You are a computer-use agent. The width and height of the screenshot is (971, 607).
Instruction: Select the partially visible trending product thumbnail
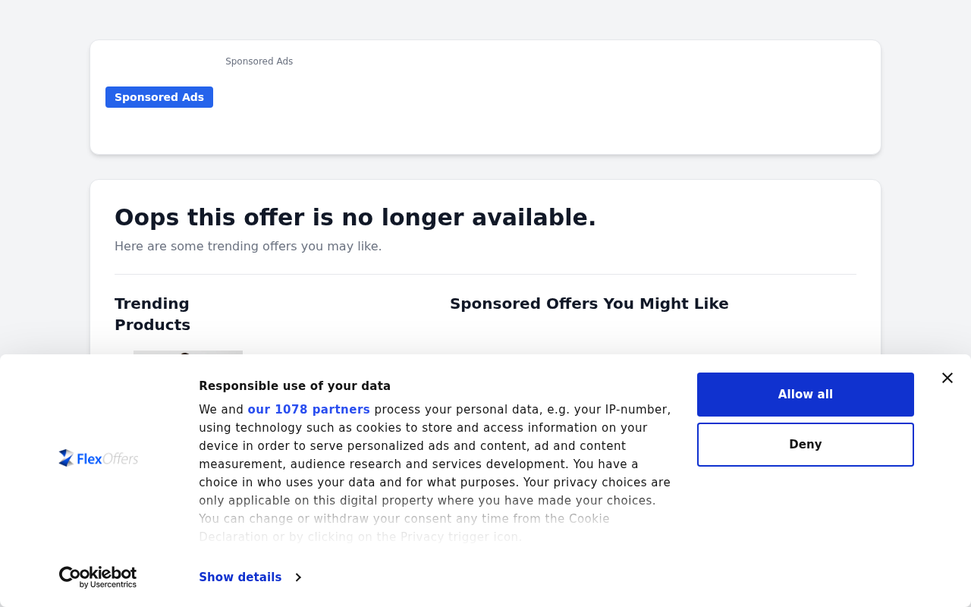pos(188,352)
